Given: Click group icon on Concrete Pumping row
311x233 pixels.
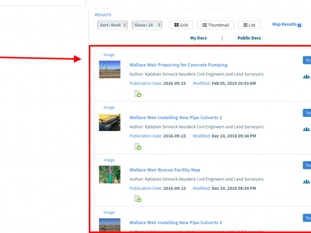Looking at the screenshot, I should 306,77.
